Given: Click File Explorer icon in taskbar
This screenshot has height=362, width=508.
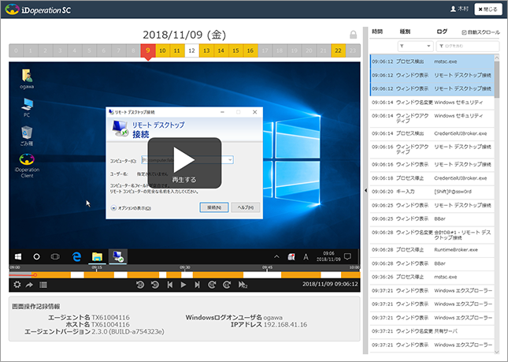Looking at the screenshot, I should click(x=97, y=256).
